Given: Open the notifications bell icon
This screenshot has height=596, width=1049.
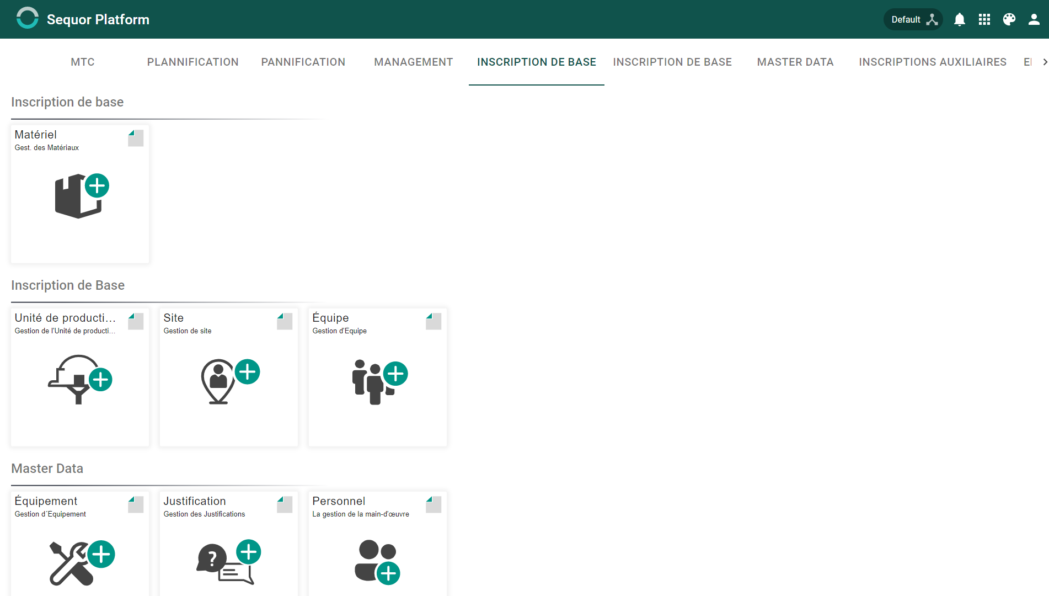Looking at the screenshot, I should pos(960,19).
